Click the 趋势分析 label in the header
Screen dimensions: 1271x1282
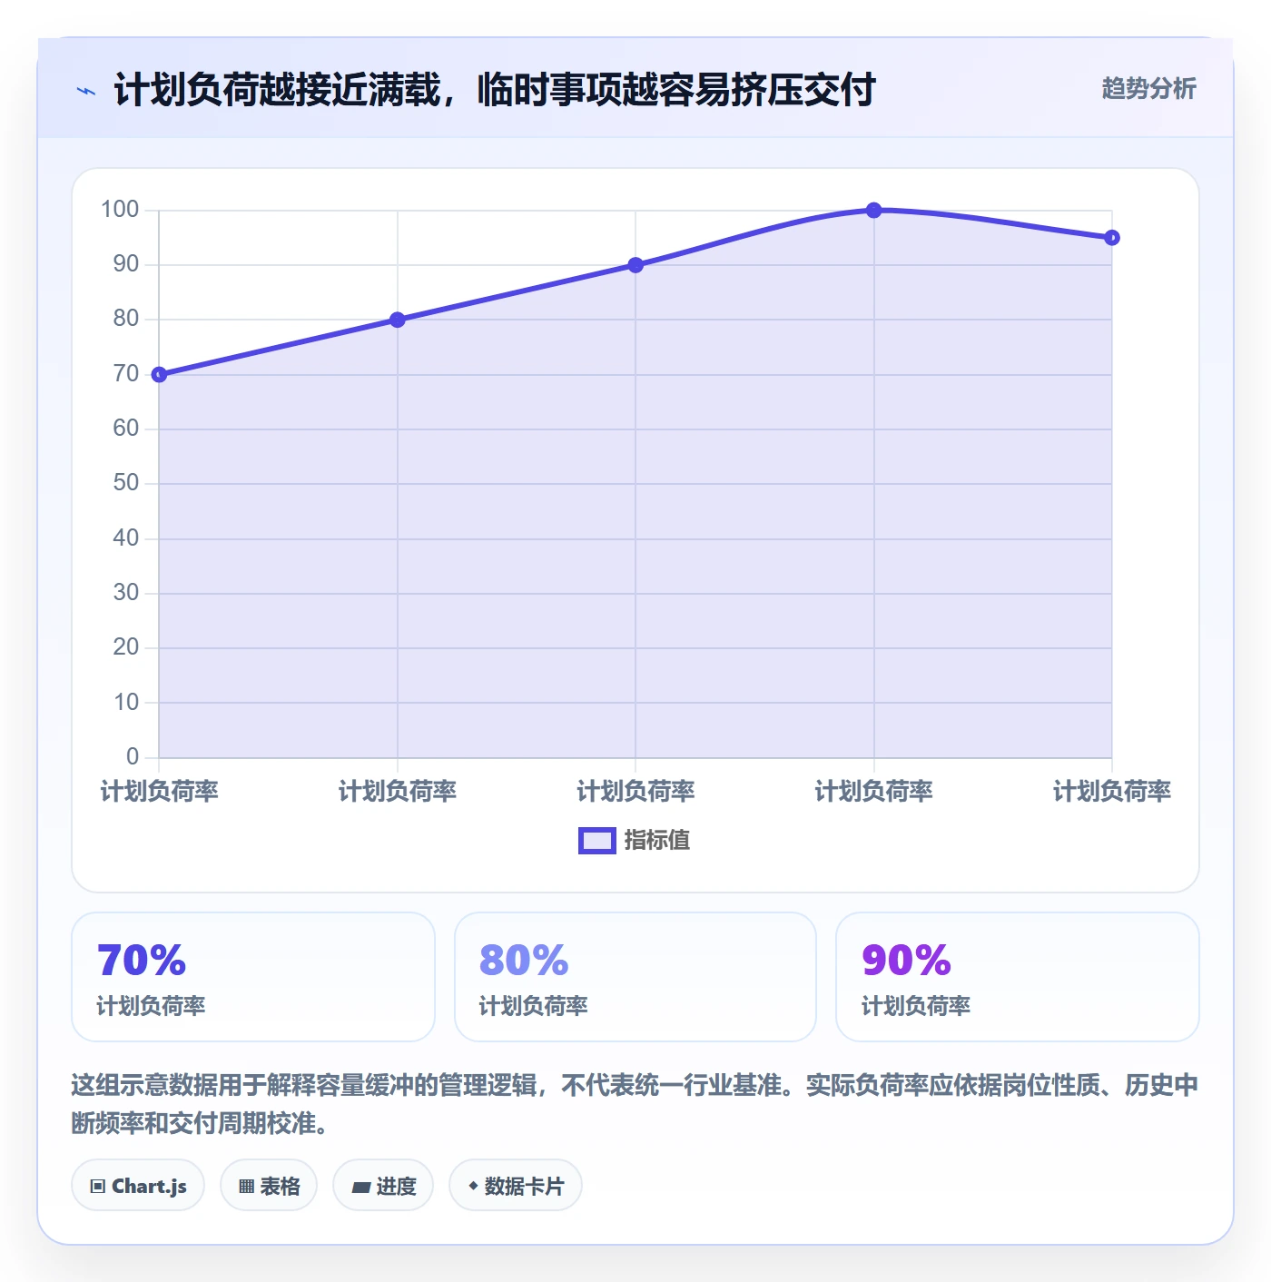pos(1148,89)
